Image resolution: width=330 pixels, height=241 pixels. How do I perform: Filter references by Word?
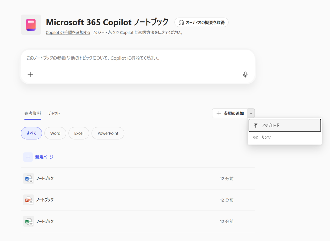(x=55, y=133)
